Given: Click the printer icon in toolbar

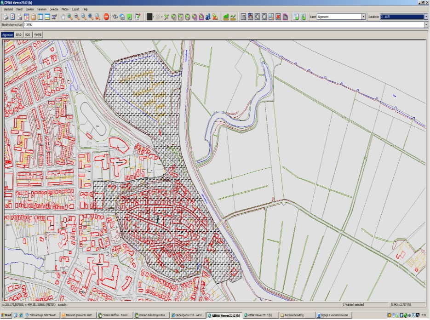Looking at the screenshot, I should point(5,17).
